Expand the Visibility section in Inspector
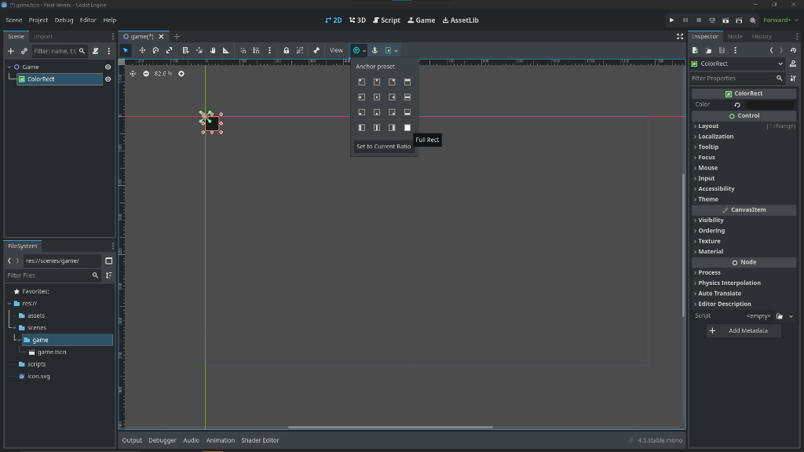Viewport: 804px width, 452px height. point(711,221)
